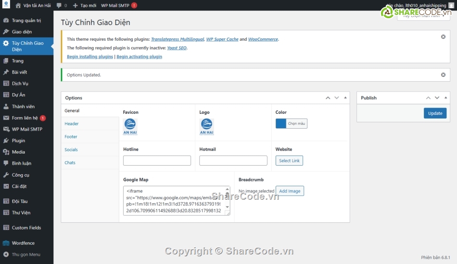The width and height of the screenshot is (457, 264).
Task: Click the plus icon next to Tạo mới
Action: tap(75, 6)
